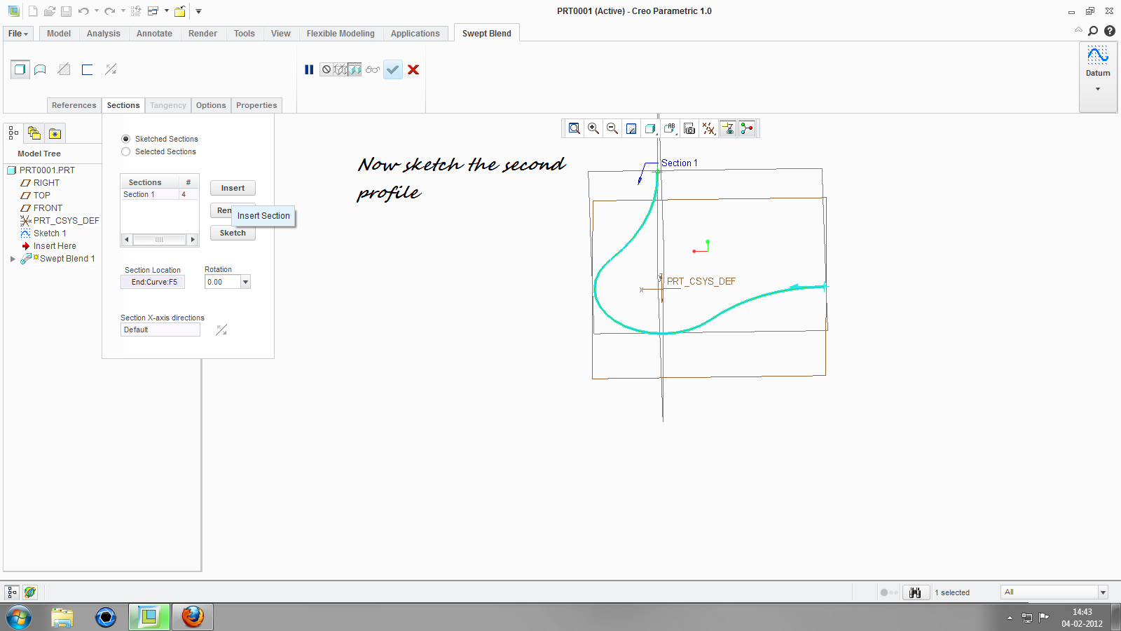Screen dimensions: 1121x631
Task: Click the Section Location End:Curve:F5 field
Action: coord(153,282)
